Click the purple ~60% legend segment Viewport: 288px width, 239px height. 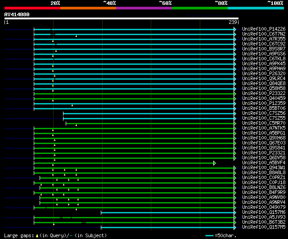coord(144,8)
